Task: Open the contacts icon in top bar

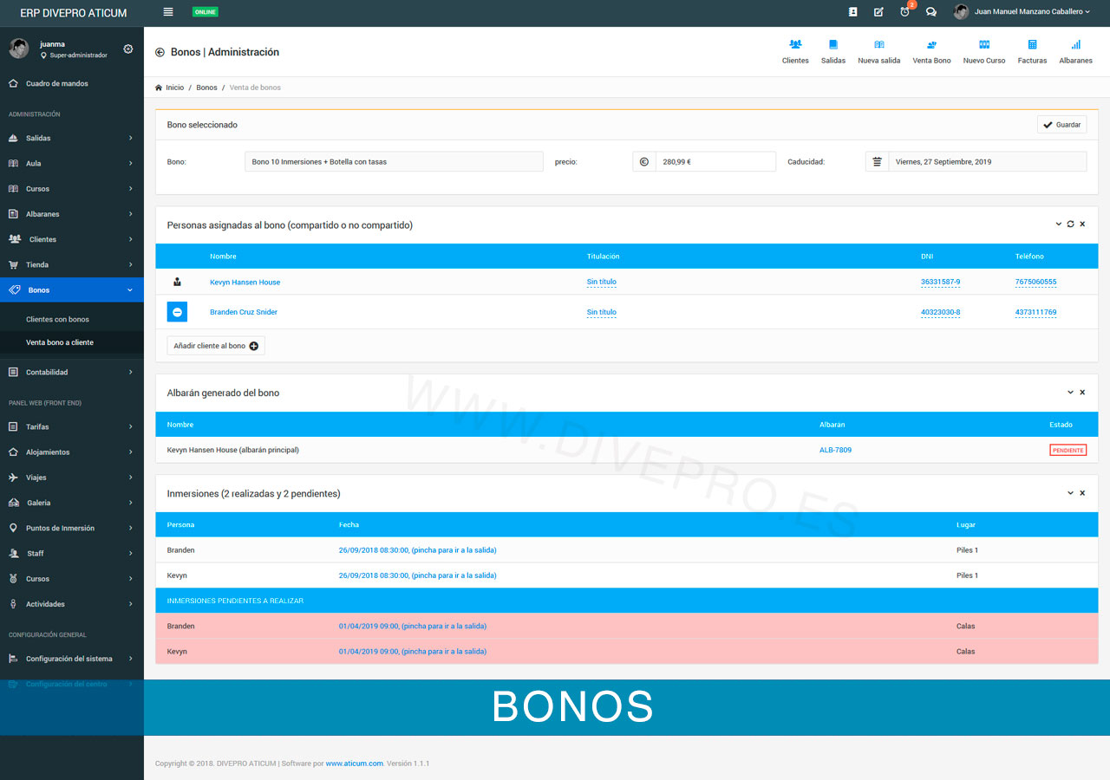Action: [853, 12]
